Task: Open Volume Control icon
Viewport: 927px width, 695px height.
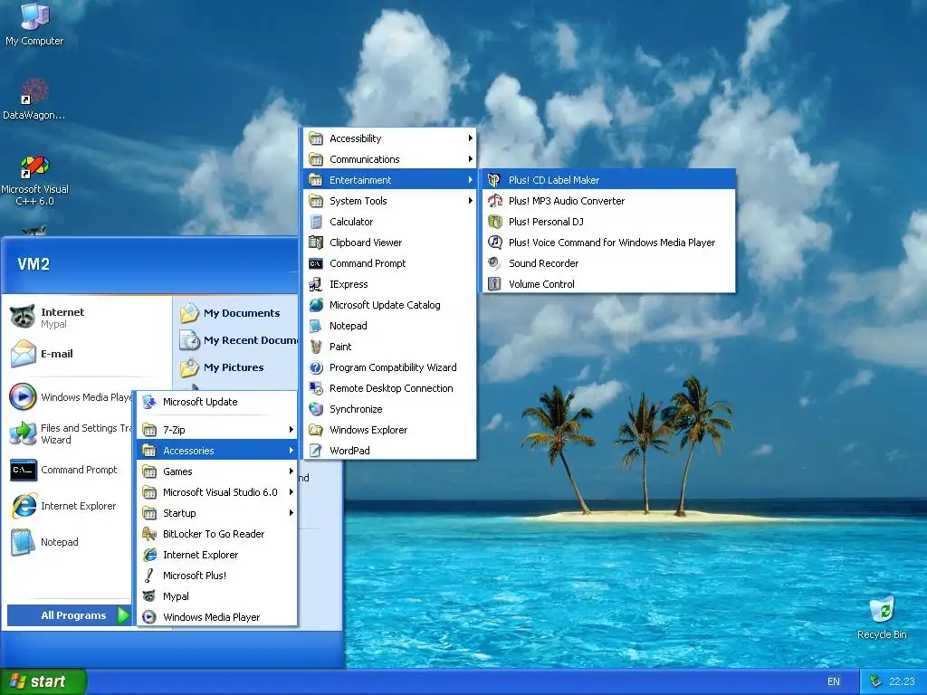Action: click(x=494, y=283)
